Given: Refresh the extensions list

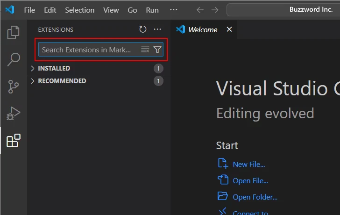Looking at the screenshot, I should [x=143, y=29].
